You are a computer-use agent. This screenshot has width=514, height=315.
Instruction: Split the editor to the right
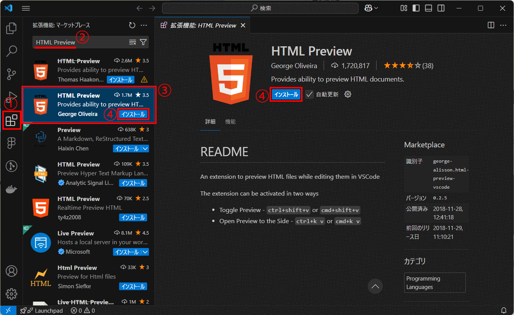point(491,25)
